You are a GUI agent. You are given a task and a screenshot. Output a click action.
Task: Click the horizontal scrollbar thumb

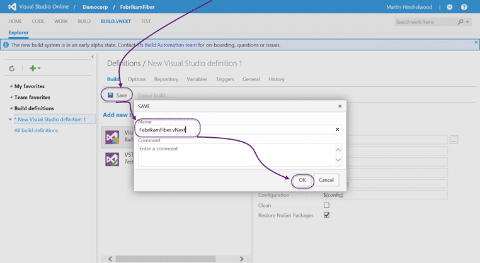(165, 259)
